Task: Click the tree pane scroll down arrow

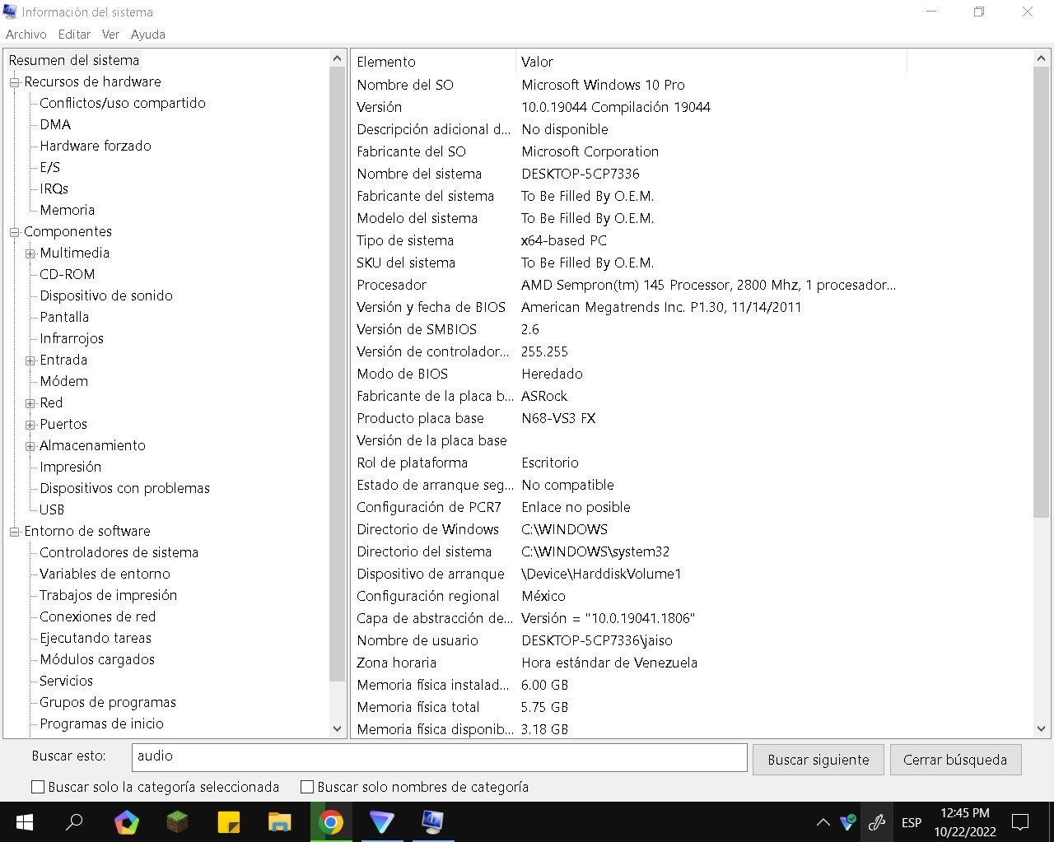Action: (x=337, y=728)
